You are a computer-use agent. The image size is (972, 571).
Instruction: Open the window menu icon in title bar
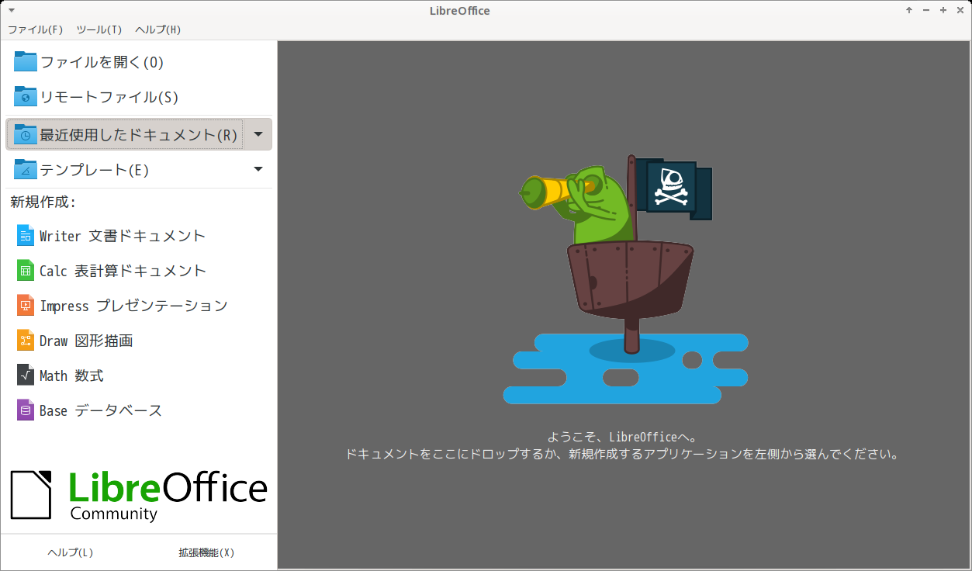[x=12, y=10]
